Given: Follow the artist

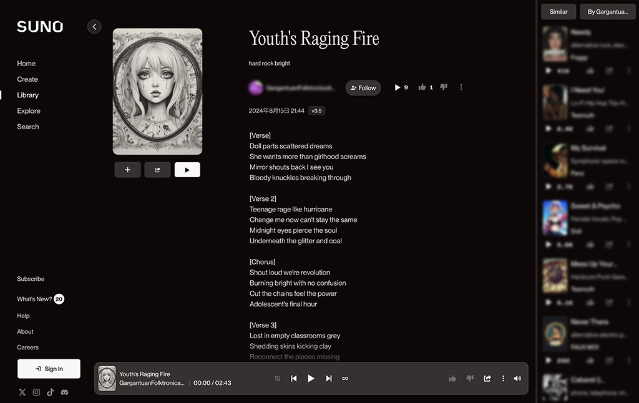Looking at the screenshot, I should pos(363,87).
